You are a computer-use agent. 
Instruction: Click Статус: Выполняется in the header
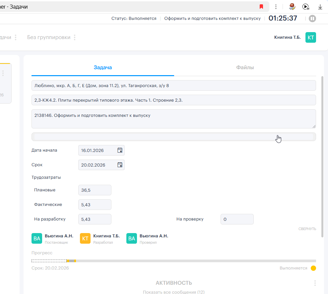point(134,19)
